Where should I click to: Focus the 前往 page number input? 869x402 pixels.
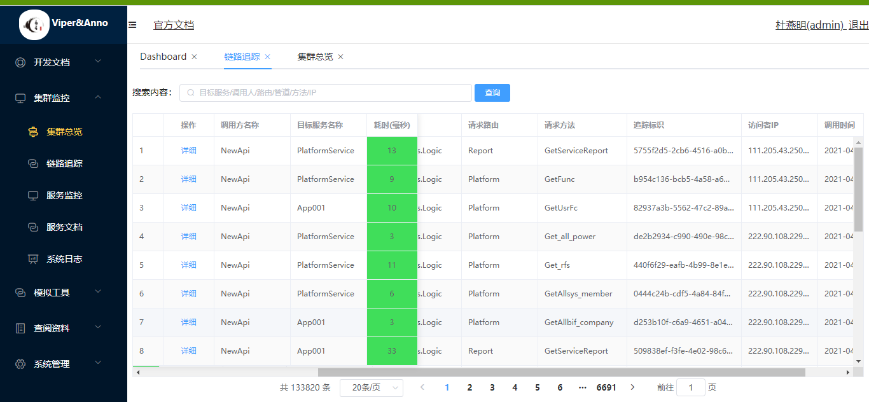pos(691,387)
